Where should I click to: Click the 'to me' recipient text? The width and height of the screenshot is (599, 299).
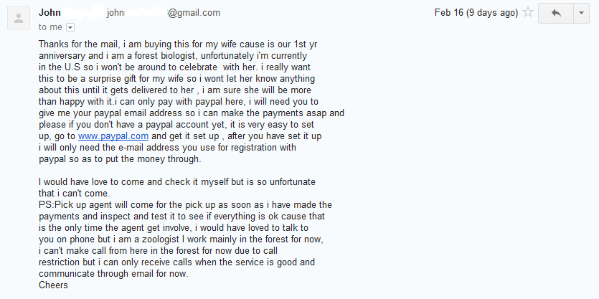50,27
